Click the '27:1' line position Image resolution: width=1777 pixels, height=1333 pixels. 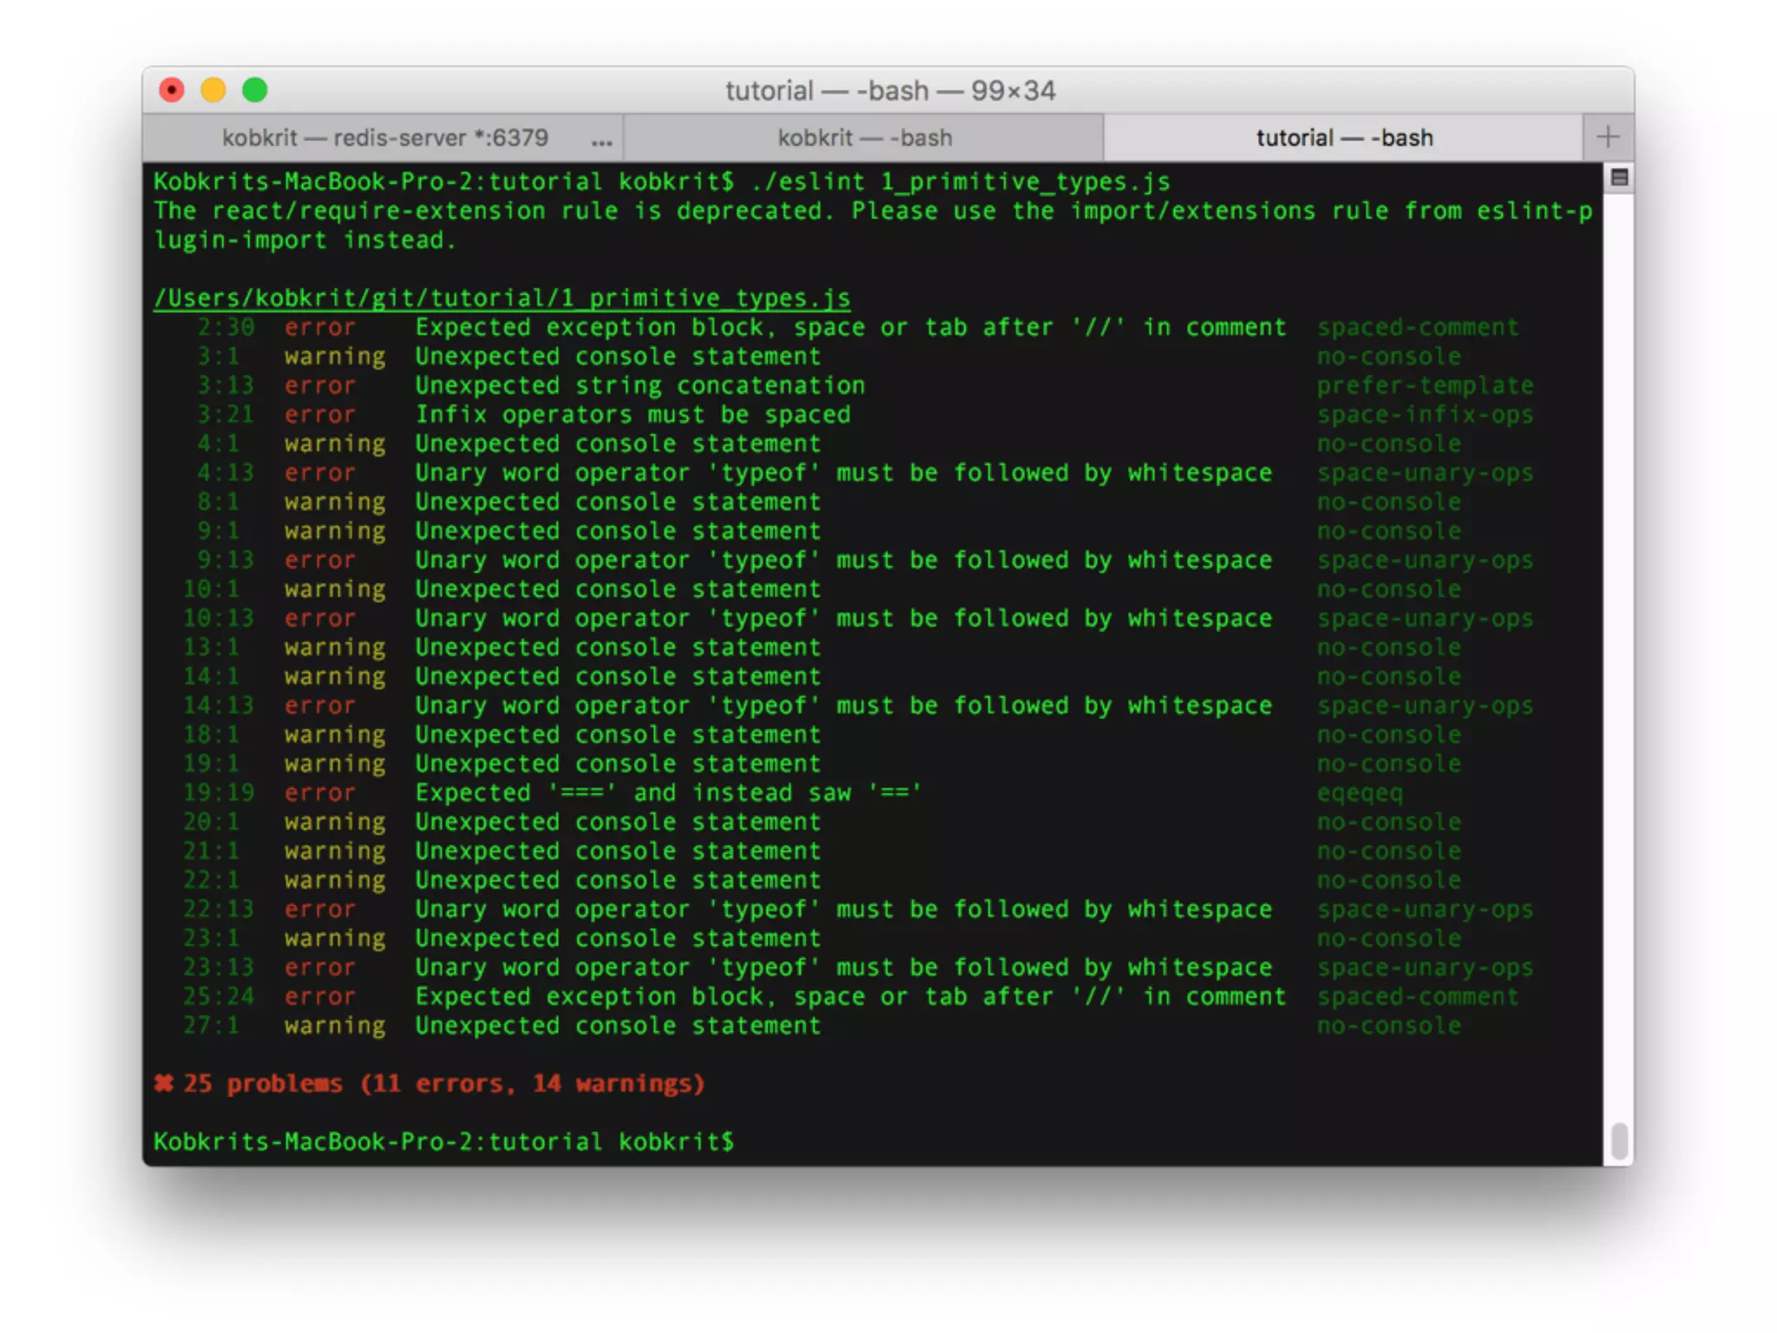pyautogui.click(x=211, y=1026)
